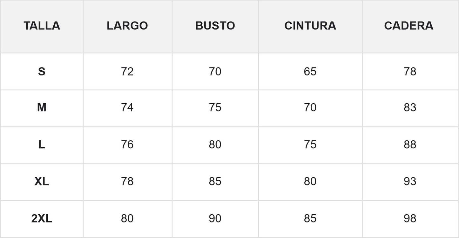459x238 pixels.
Task: Select the size L row label
Action: 42,145
